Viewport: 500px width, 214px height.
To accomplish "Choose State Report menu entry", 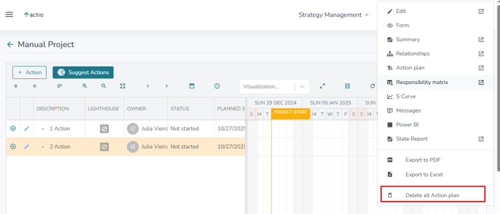I will coord(435,138).
